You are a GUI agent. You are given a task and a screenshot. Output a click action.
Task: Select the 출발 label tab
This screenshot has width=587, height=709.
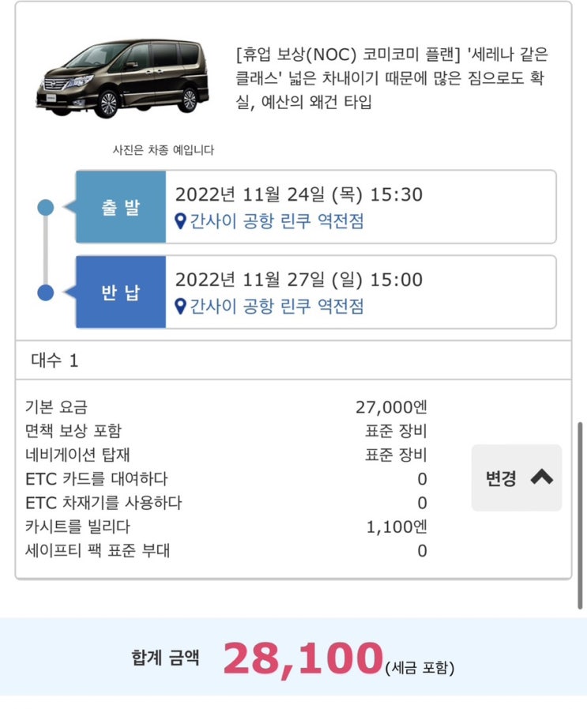tap(121, 207)
